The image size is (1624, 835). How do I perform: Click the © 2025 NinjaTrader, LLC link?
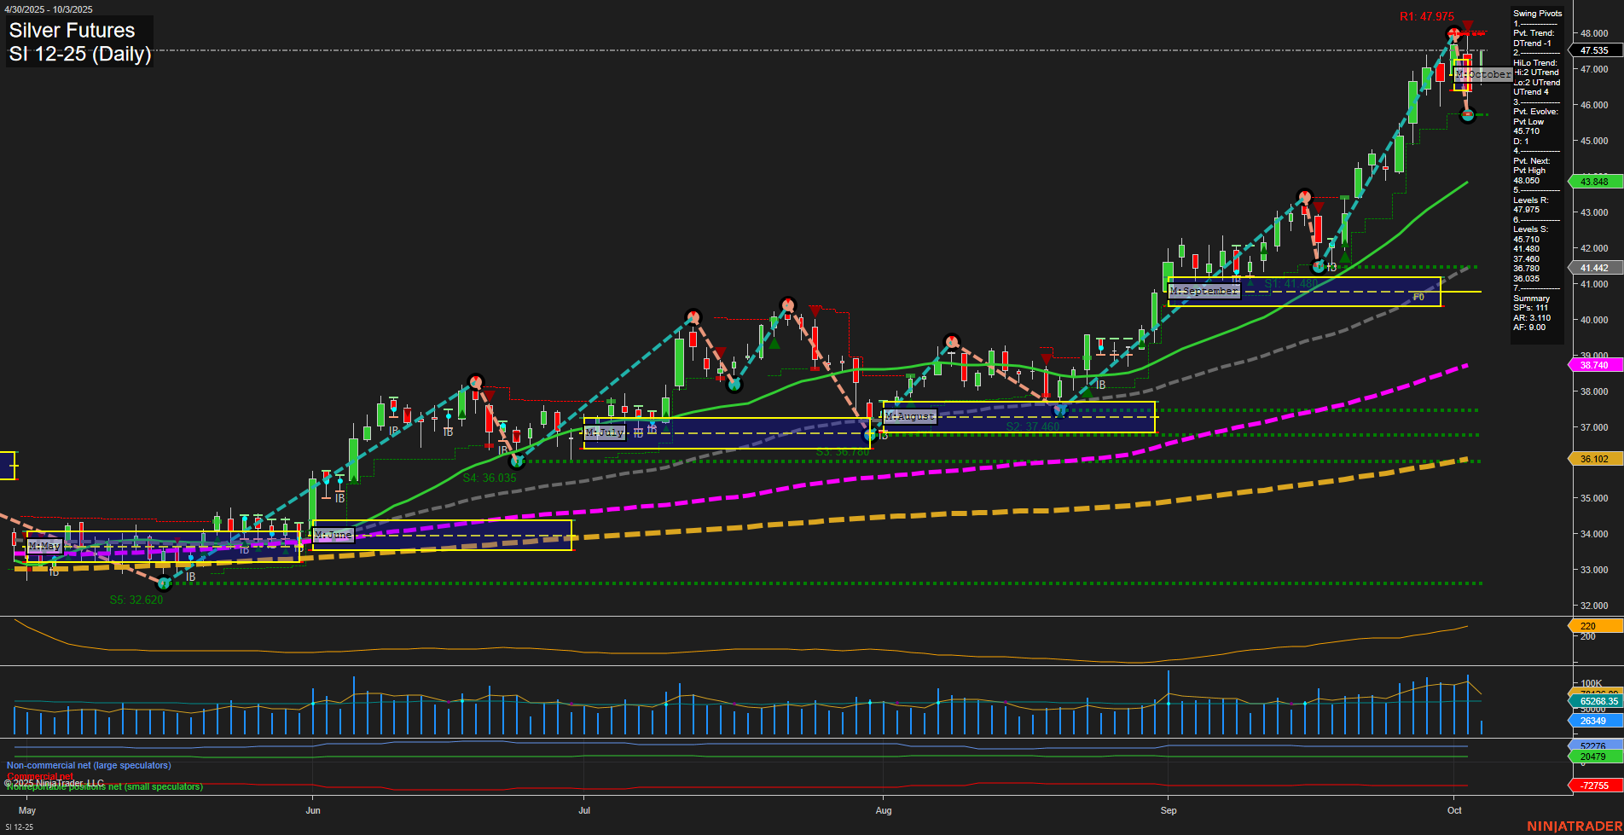coord(53,782)
